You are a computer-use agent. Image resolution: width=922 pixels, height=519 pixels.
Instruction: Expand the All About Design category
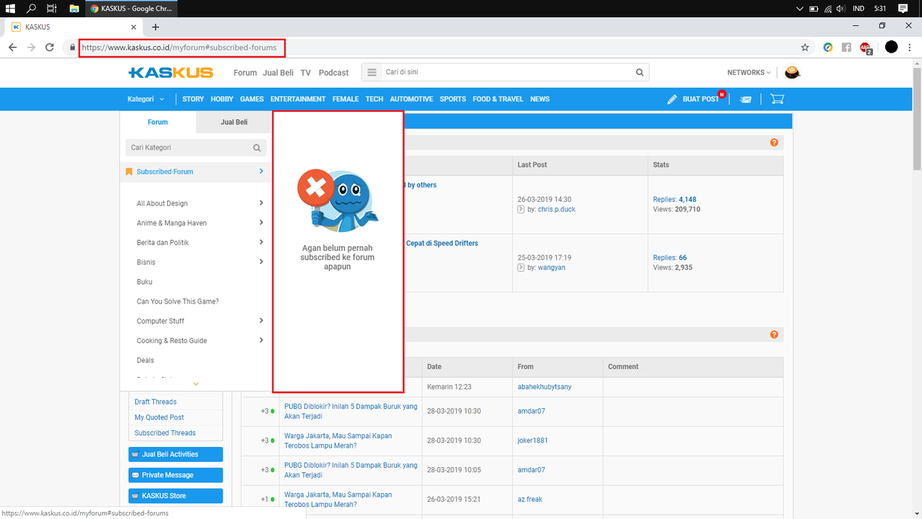pyautogui.click(x=261, y=203)
